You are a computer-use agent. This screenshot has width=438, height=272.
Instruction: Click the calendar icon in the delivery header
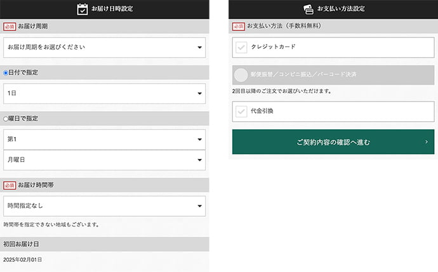click(x=82, y=9)
